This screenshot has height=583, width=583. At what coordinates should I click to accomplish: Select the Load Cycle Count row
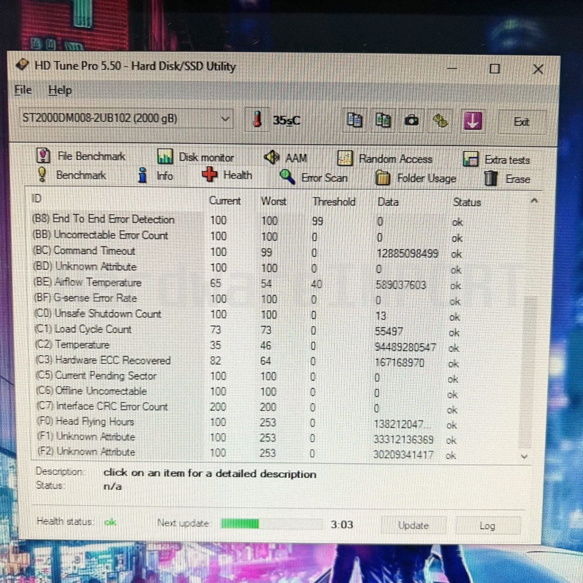[247, 330]
